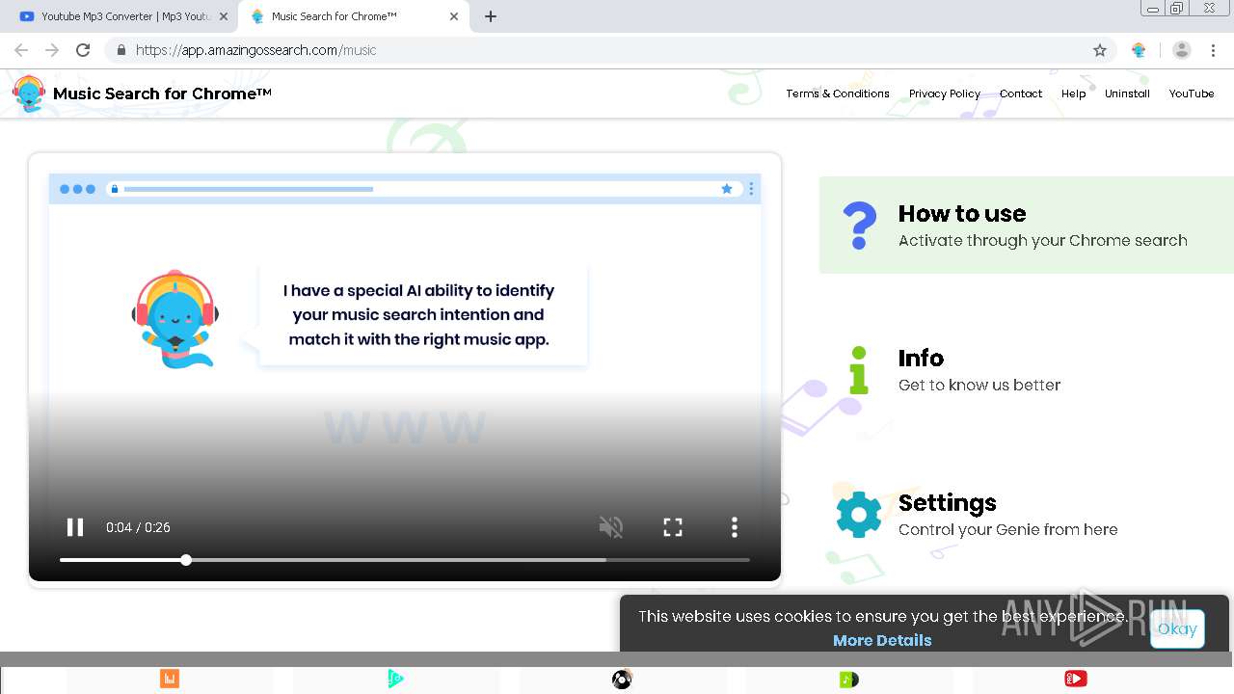Click the green info icon

[x=859, y=370]
